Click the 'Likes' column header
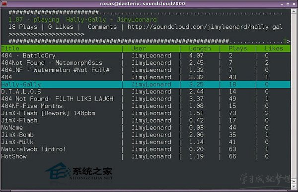 click(x=274, y=48)
